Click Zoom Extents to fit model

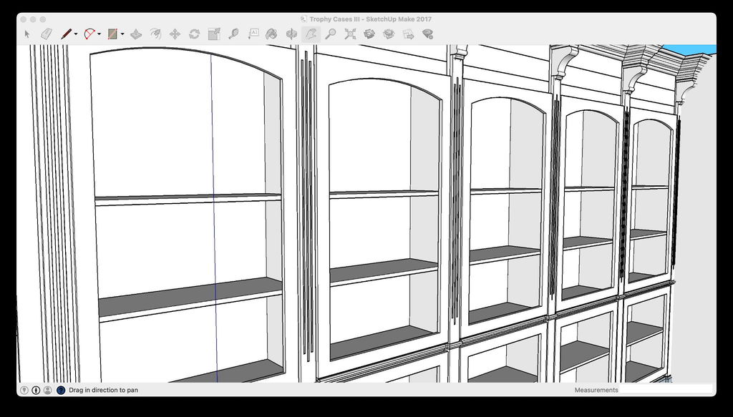pos(349,34)
